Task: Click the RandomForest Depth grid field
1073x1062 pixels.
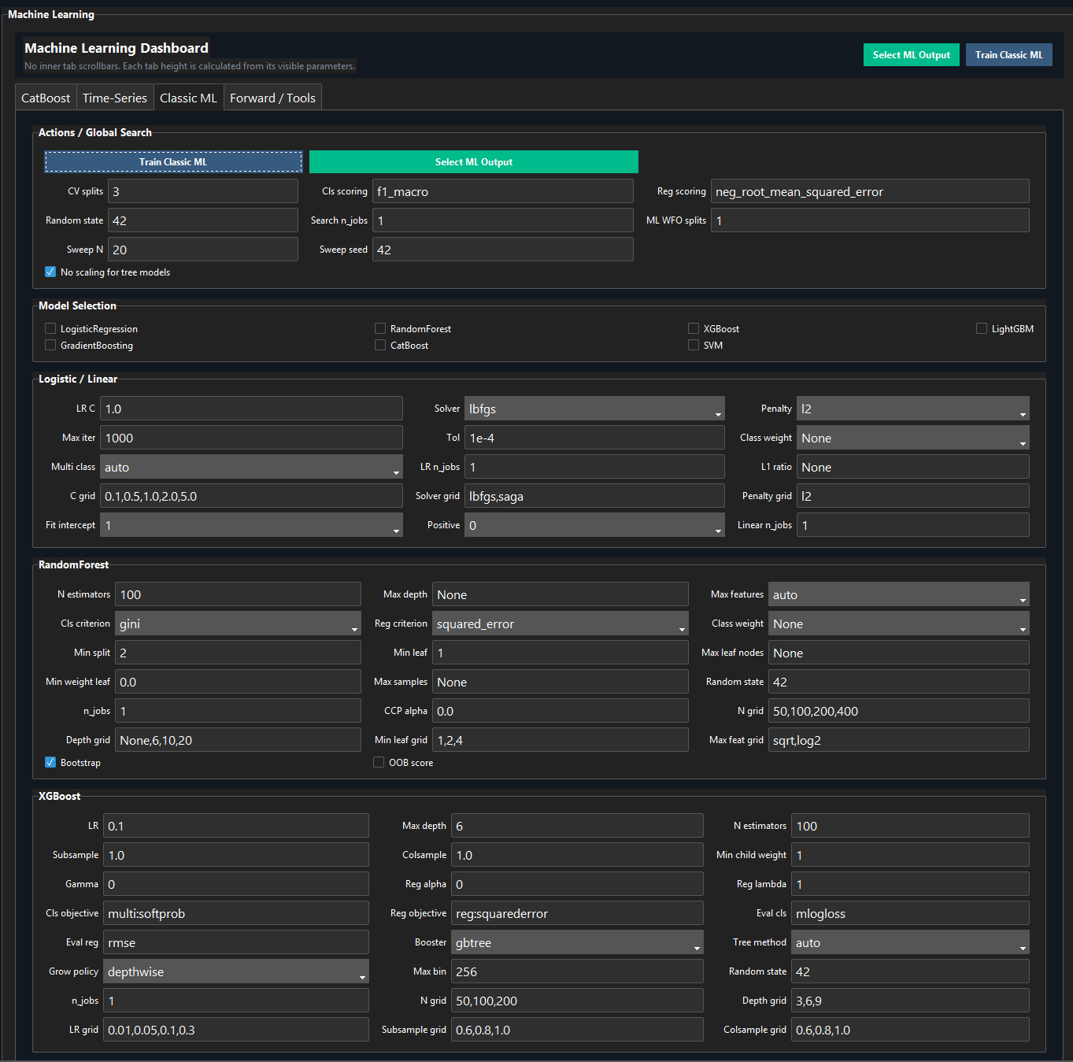Action: [238, 740]
